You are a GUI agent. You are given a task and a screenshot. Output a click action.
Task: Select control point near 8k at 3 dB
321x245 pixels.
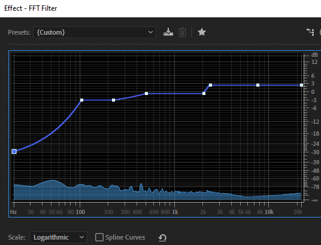coord(258,85)
